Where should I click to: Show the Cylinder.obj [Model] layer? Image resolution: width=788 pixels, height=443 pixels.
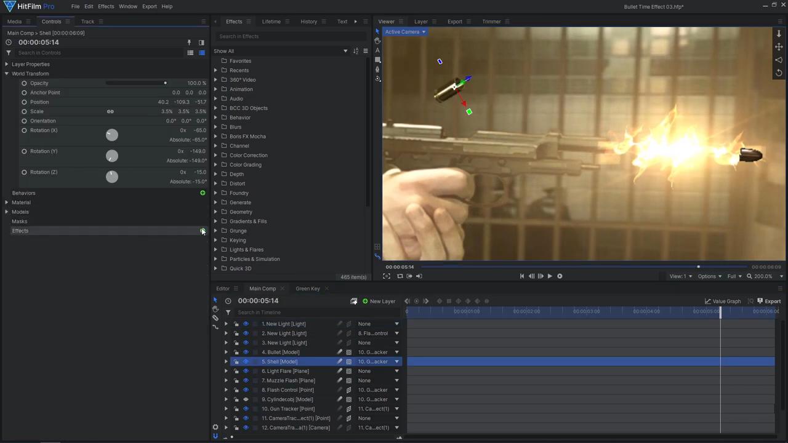click(246, 399)
